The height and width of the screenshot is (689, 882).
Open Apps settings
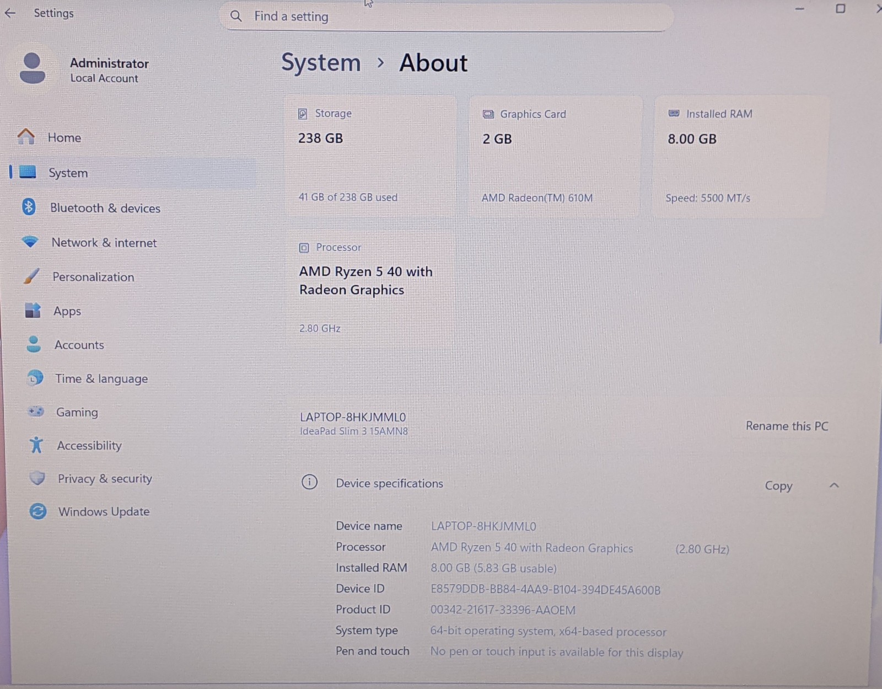pos(67,311)
